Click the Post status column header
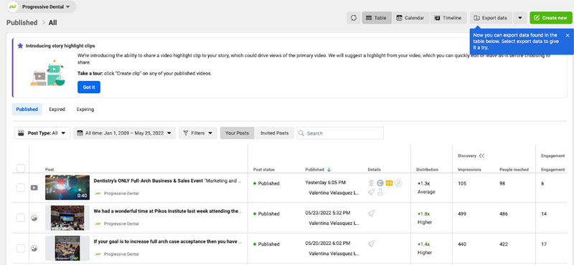574x265 pixels. [263, 170]
